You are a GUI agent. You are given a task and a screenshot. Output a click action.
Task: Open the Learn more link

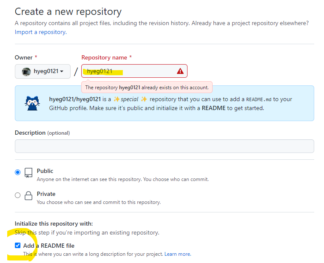[x=178, y=254]
